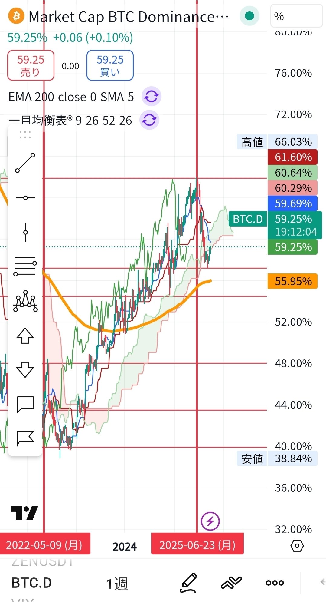The image size is (326, 602).
Task: Select the flag mark tool
Action: pyautogui.click(x=25, y=439)
